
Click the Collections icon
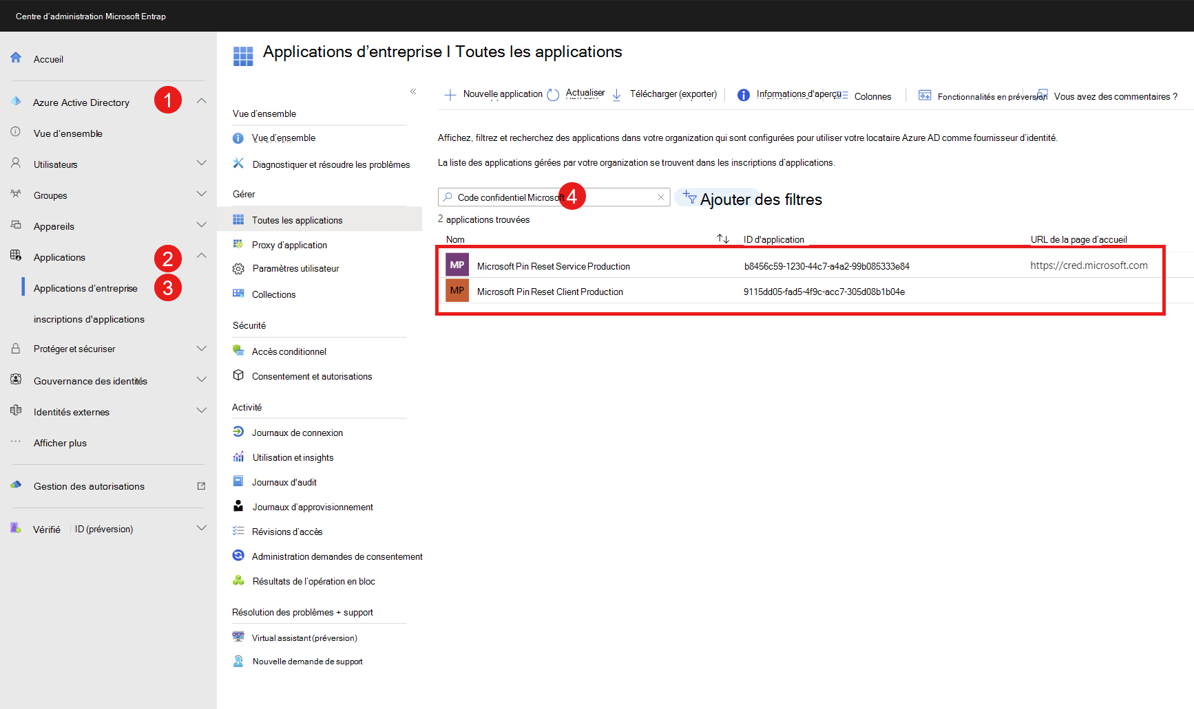tap(238, 294)
